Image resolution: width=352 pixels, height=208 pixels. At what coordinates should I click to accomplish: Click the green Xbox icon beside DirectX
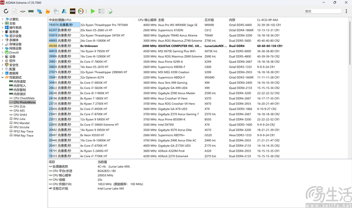point(7,52)
